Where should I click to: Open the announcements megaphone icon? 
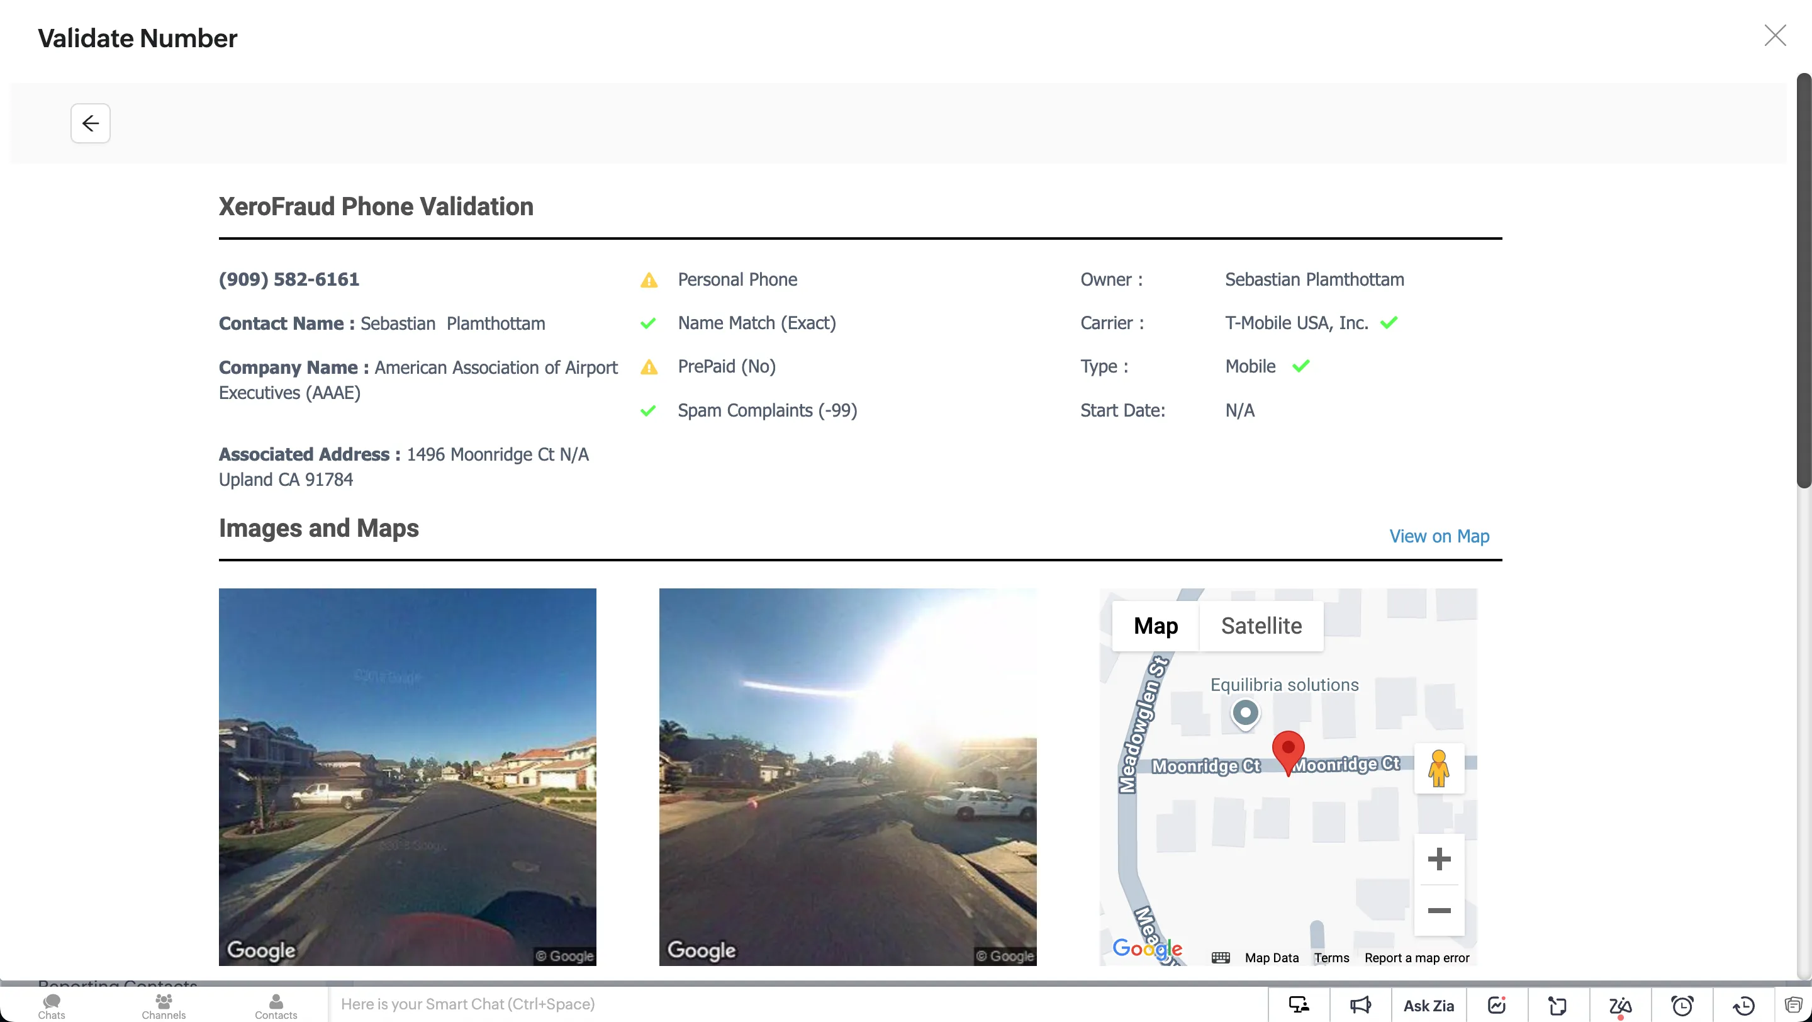1360,1005
